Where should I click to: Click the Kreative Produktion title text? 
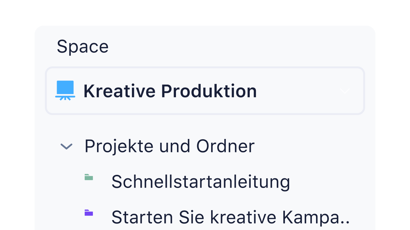(170, 90)
